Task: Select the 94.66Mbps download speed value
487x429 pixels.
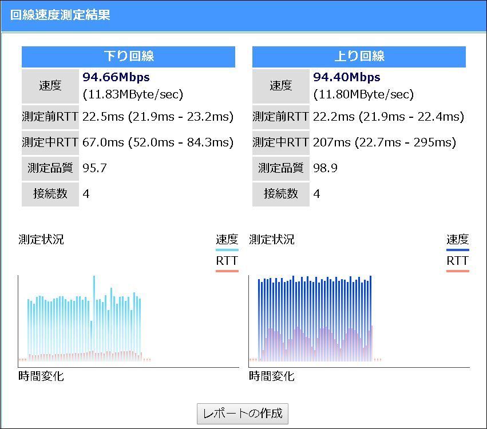Action: (x=116, y=77)
